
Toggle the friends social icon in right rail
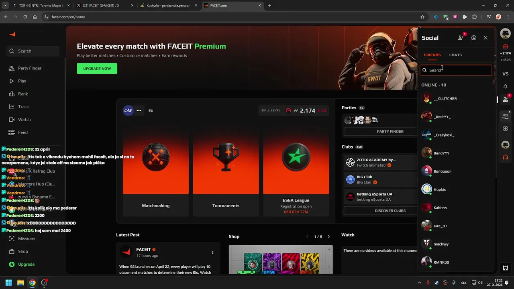coord(506,100)
